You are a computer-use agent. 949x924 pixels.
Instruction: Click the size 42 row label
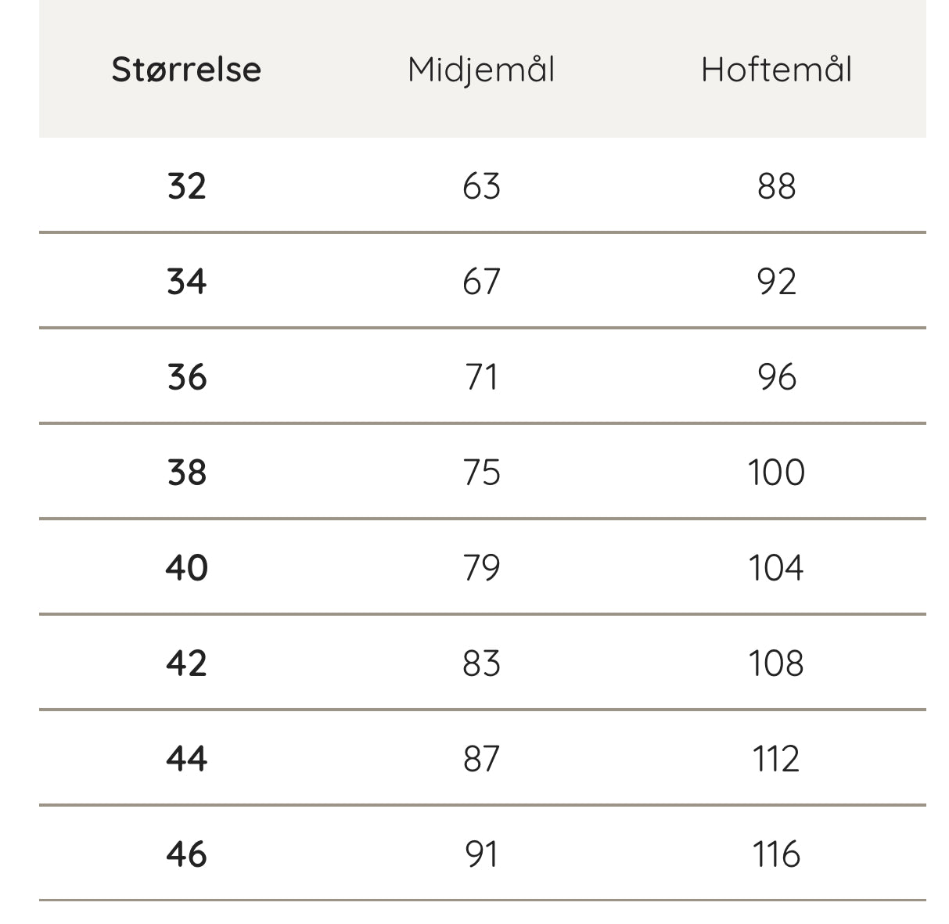click(x=186, y=663)
